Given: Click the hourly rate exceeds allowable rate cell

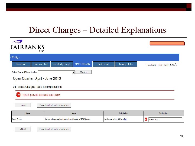Looking at the screenshot, I should (x=74, y=119).
